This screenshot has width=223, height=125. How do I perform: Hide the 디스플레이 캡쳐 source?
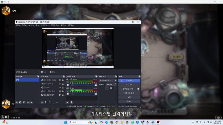coord(60,95)
